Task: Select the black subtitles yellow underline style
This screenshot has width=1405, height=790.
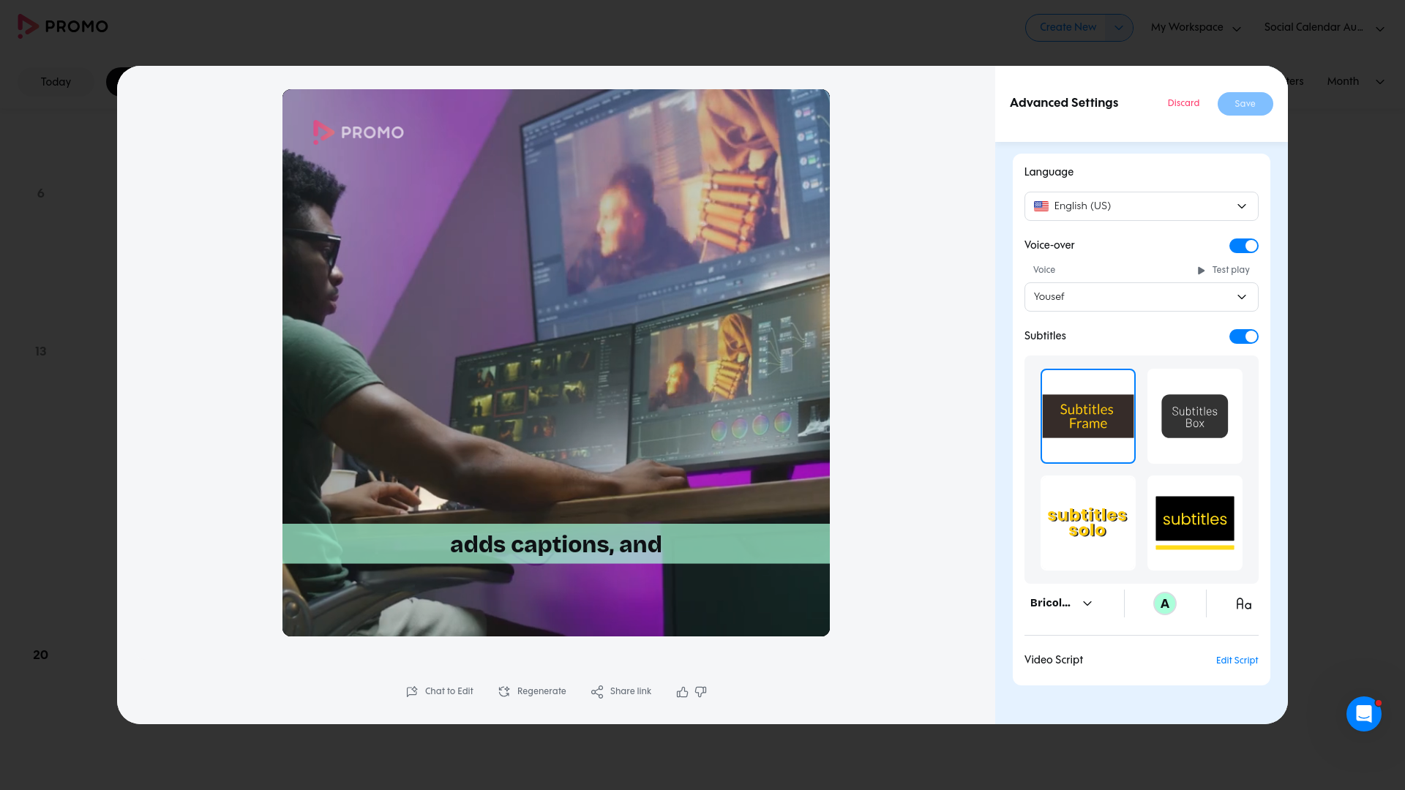Action: (x=1194, y=523)
